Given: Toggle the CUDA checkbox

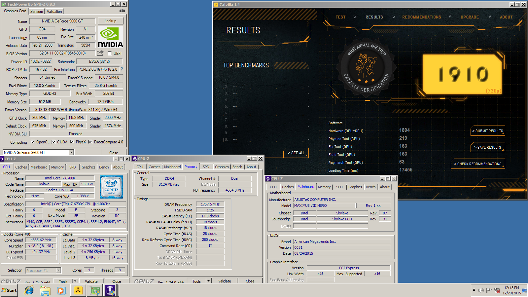Looking at the screenshot, I should pyautogui.click(x=53, y=142).
